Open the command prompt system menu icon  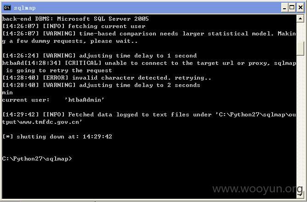7,8
